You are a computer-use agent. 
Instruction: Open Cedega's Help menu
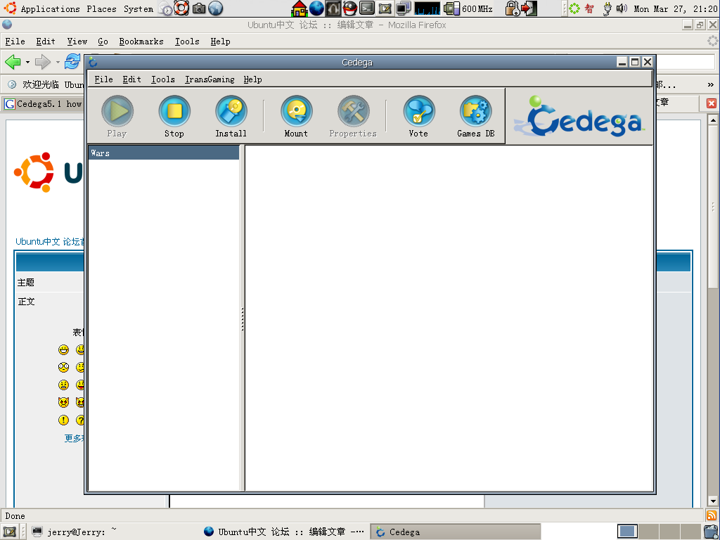coord(252,79)
